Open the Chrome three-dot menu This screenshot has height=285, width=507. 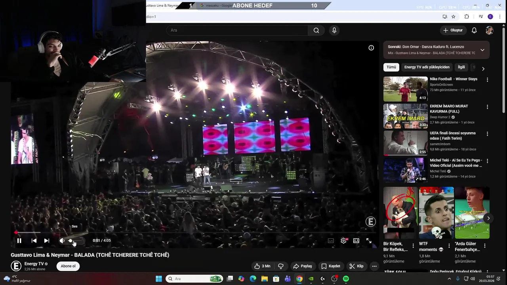click(x=500, y=17)
